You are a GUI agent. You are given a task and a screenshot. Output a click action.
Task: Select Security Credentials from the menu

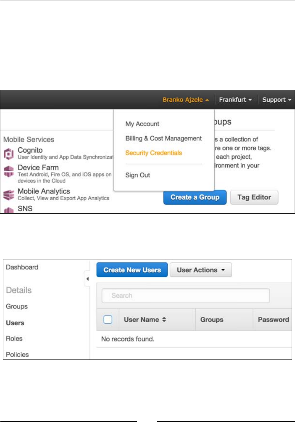coord(154,153)
